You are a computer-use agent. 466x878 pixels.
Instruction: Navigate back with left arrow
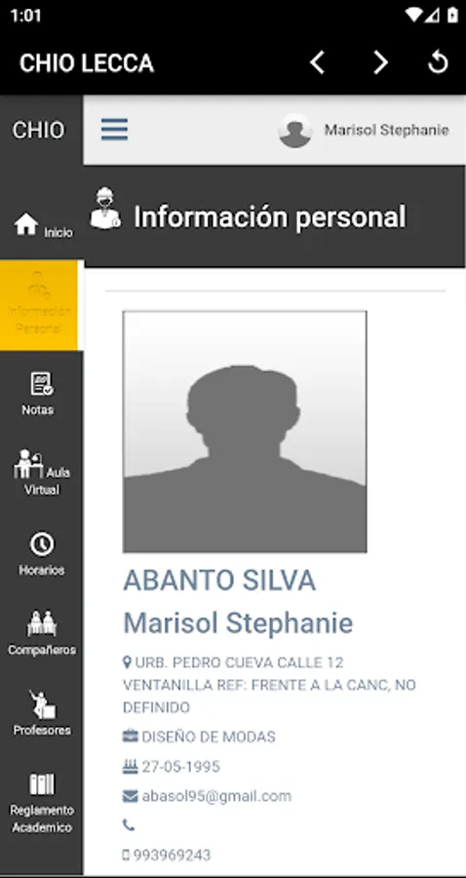317,62
